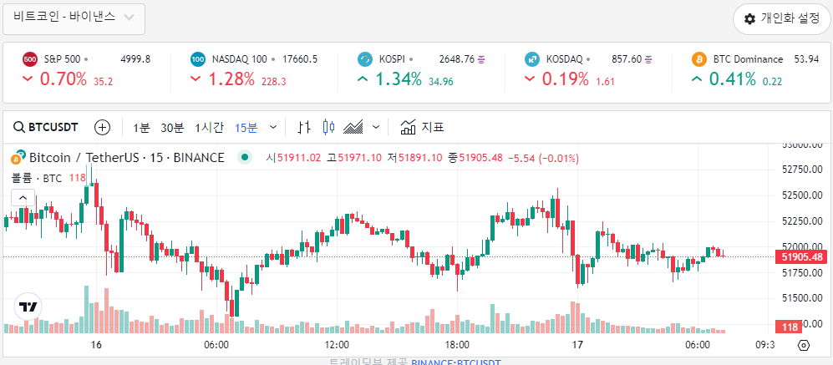
Task: Click the KOSPI up chevron
Action: coord(363,79)
